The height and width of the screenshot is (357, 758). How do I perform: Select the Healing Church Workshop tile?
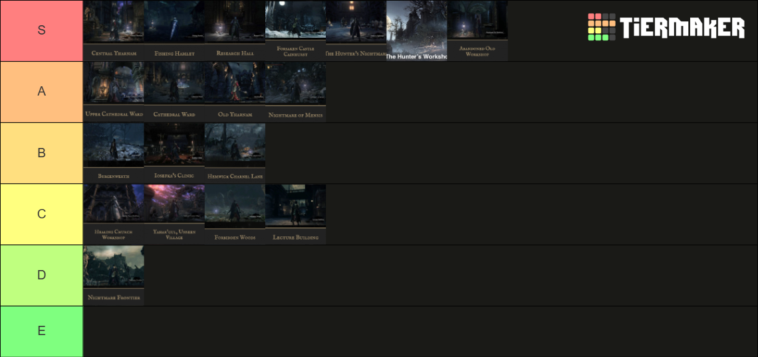click(114, 214)
